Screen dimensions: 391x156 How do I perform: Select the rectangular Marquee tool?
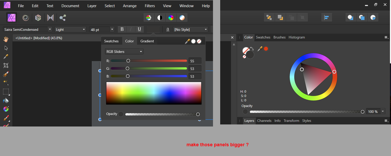pos(6,92)
